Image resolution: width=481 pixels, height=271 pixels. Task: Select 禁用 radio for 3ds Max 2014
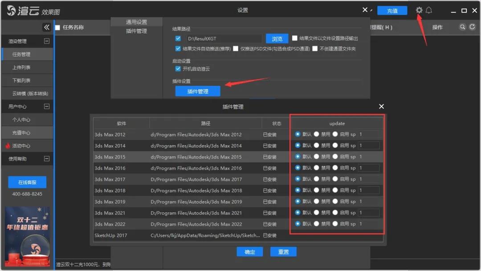coord(316,145)
